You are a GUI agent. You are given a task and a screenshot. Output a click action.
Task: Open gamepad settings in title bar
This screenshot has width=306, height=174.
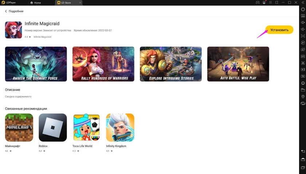click(258, 3)
